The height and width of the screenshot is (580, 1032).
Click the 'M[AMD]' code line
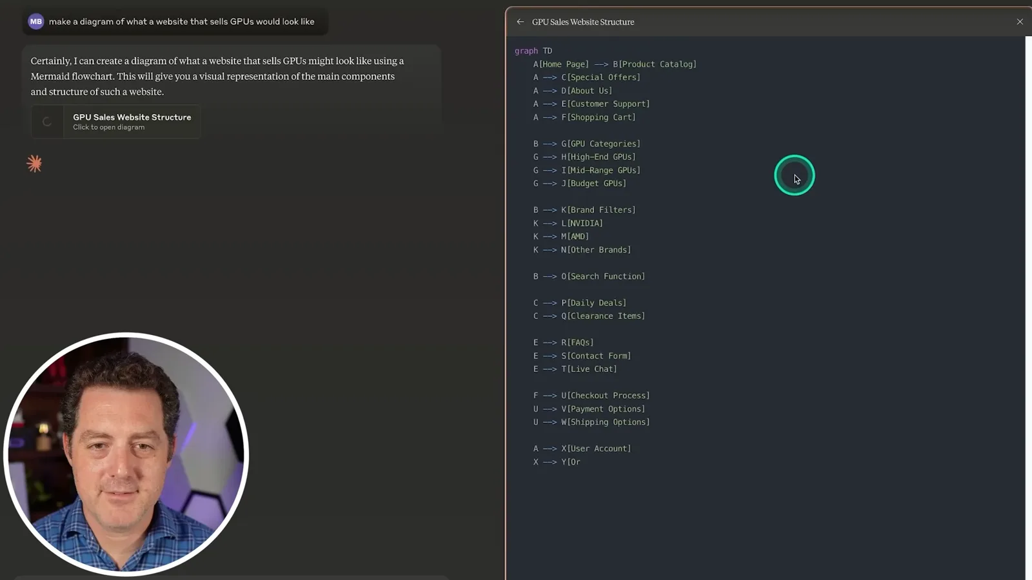[x=561, y=237]
